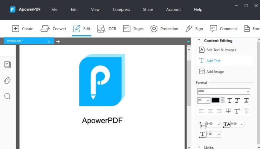Open the Forms tool at toolbar edge
The image size is (260, 149).
252,29
